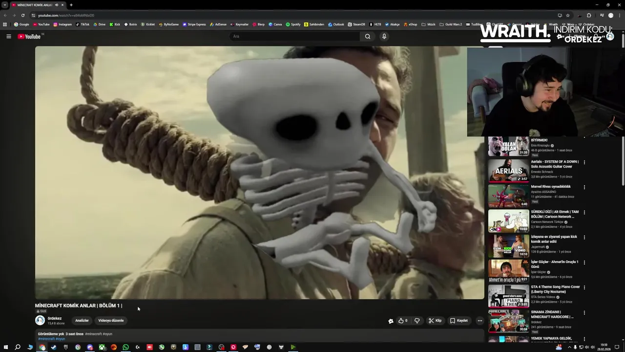Screen dimensions: 625x352
Task: Open the Aerials guitar cover thumbnail
Action: coord(508,171)
